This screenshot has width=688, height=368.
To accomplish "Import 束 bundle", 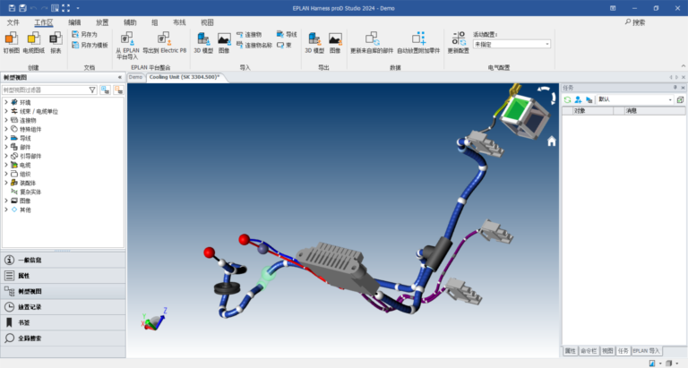I will click(x=284, y=45).
